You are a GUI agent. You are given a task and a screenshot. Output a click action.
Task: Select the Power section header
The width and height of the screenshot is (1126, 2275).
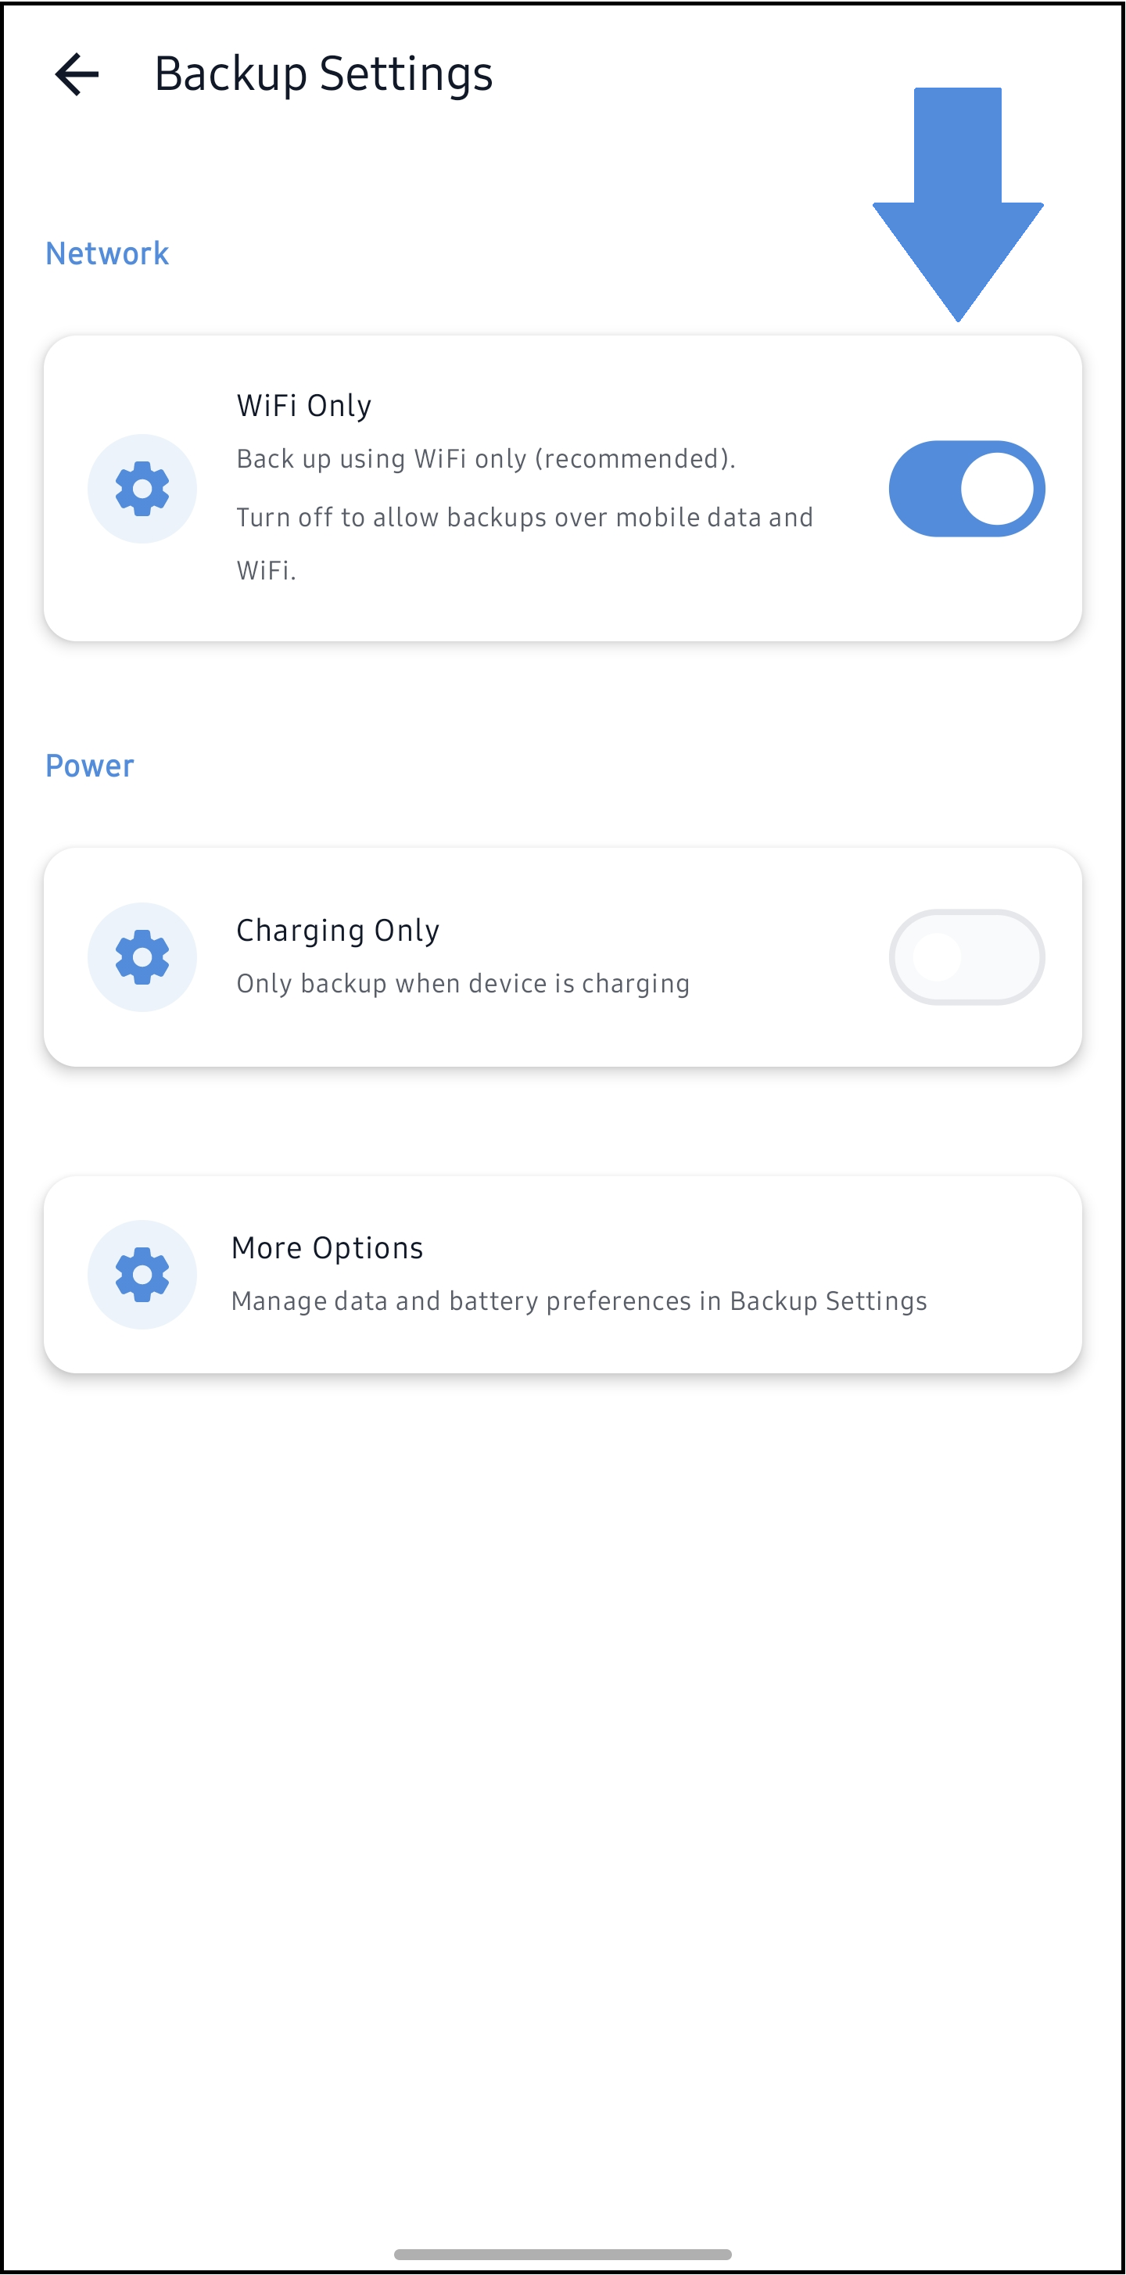tap(89, 765)
